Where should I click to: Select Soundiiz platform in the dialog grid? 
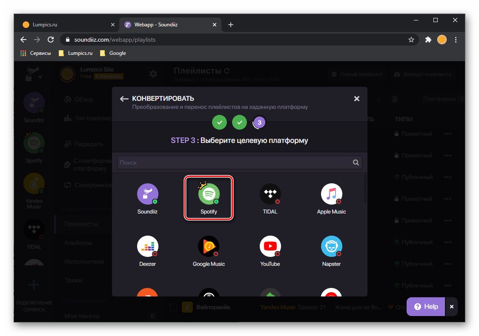click(x=147, y=197)
